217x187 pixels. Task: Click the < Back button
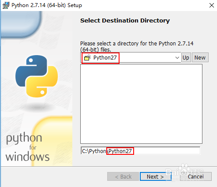tap(123, 176)
